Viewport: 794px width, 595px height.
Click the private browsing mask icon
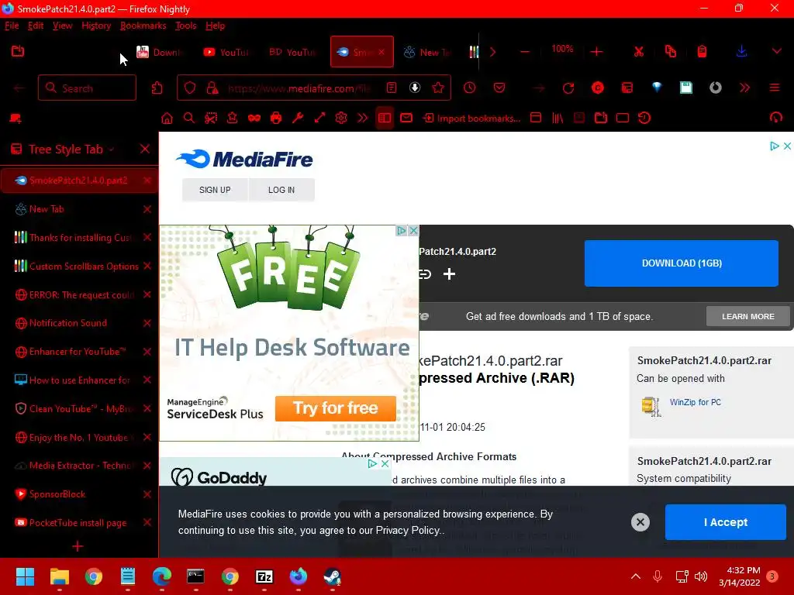254,118
